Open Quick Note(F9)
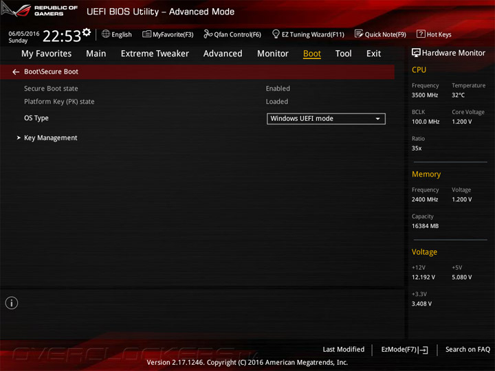495x371 pixels. click(380, 34)
